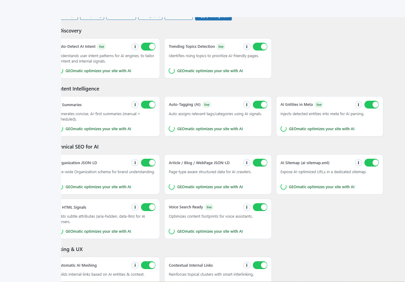405x282 pixels.
Task: Click spinner icon in Voice Search Ready card
Action: point(172,231)
